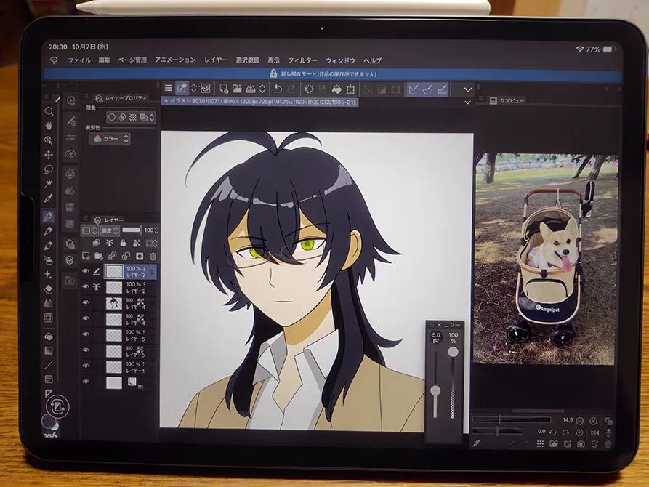Select the Eyedropper tool in left toolbar
Image resolution: width=649 pixels, height=487 pixels.
point(49,198)
